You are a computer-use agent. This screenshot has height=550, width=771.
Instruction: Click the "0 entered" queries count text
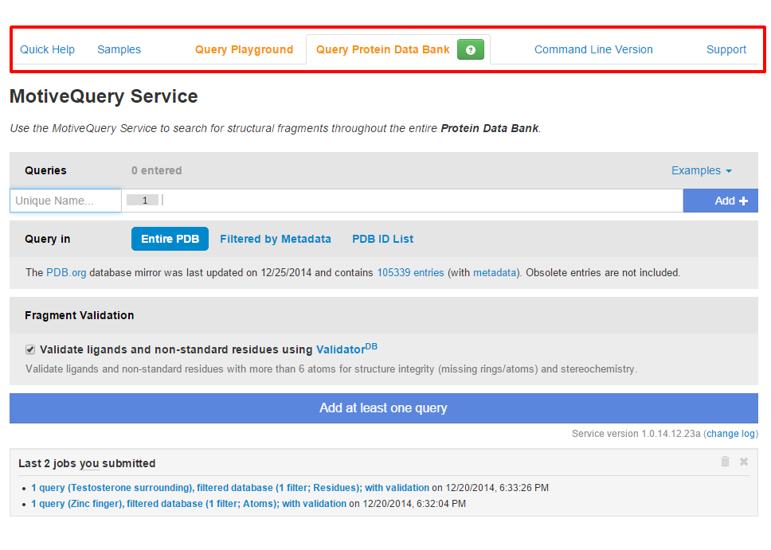click(156, 170)
